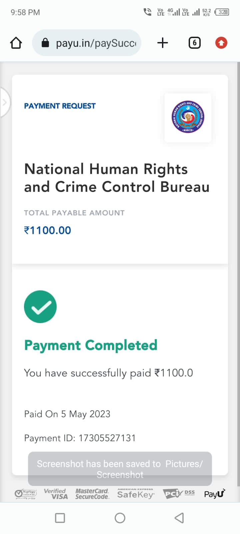Tap the payu.in address bar

pyautogui.click(x=96, y=43)
